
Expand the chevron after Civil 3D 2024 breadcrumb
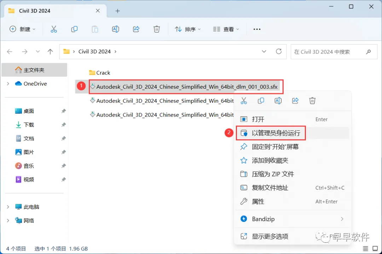(x=115, y=52)
